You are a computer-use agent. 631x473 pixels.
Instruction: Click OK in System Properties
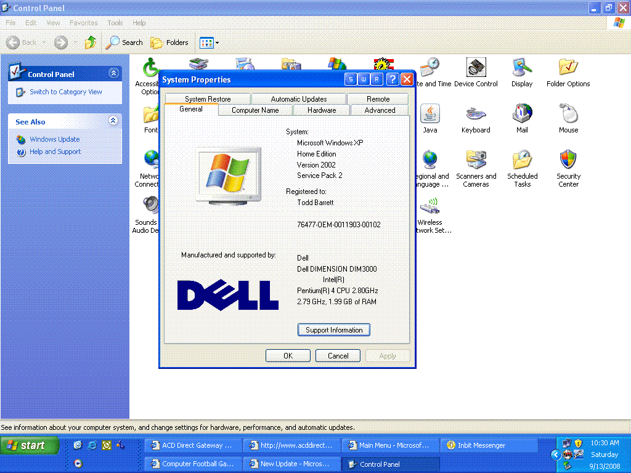pyautogui.click(x=288, y=356)
